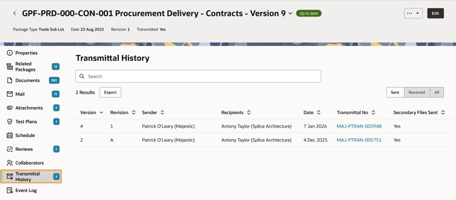Open the Reviews section
Viewport: 456px width, 200px height.
coord(24,149)
